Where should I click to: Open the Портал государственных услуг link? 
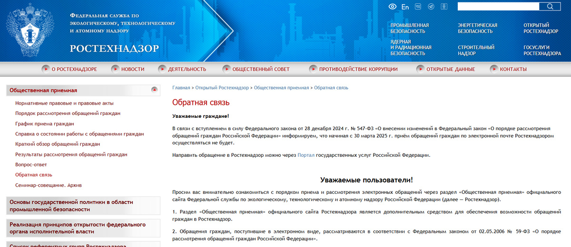tap(306, 155)
